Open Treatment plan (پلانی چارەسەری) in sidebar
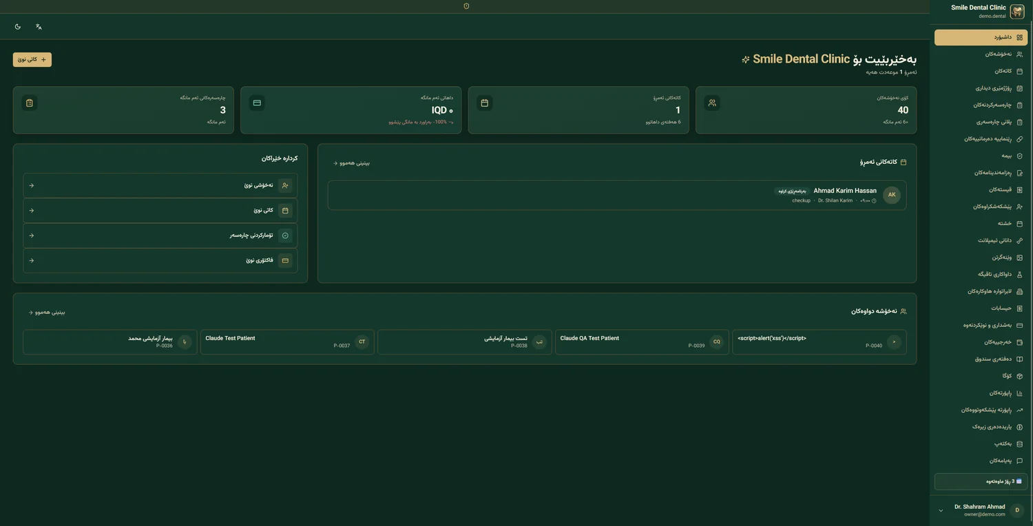The image size is (1033, 526). click(x=981, y=122)
